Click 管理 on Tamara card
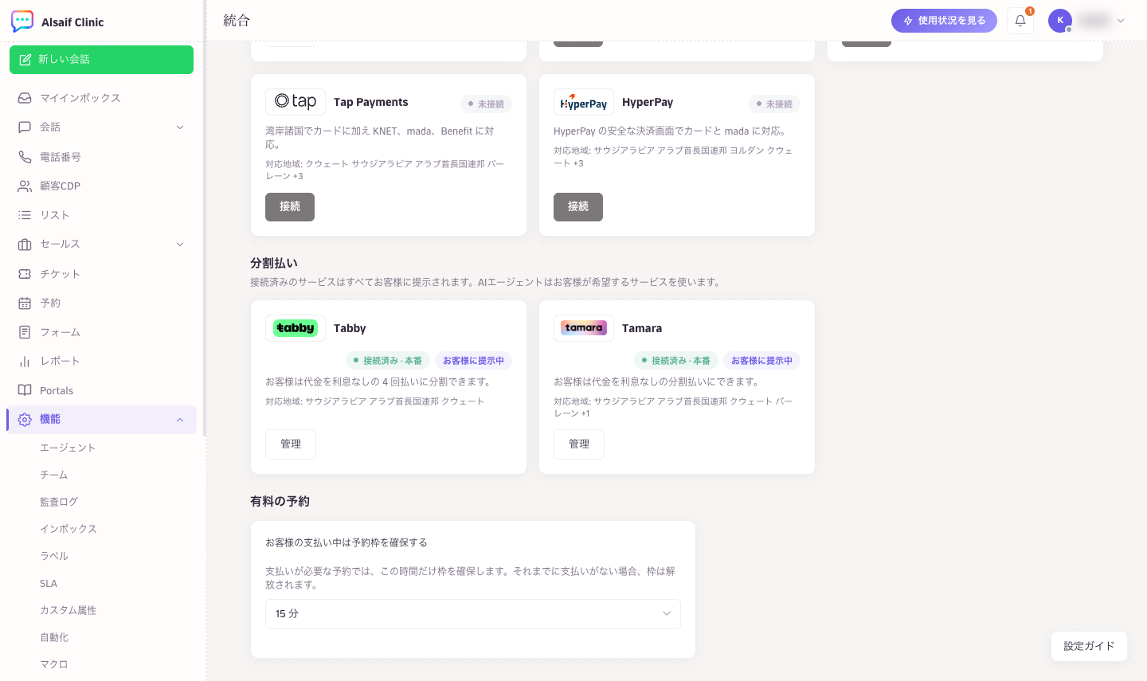Viewport: 1147px width, 681px height. tap(579, 444)
